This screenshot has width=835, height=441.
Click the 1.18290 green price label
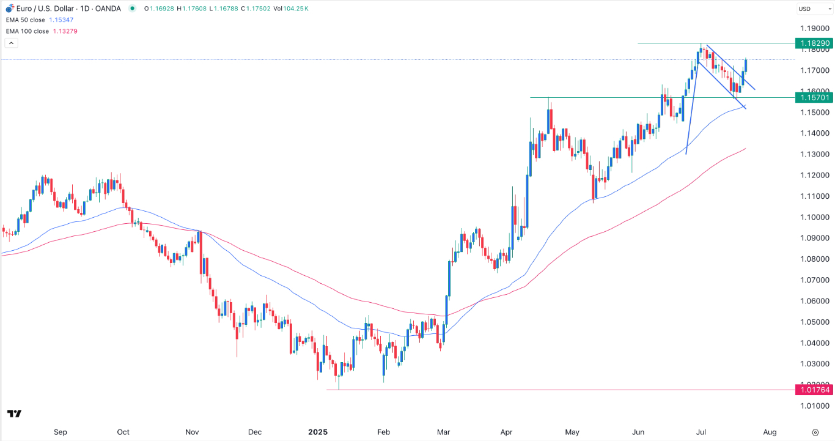tap(814, 43)
